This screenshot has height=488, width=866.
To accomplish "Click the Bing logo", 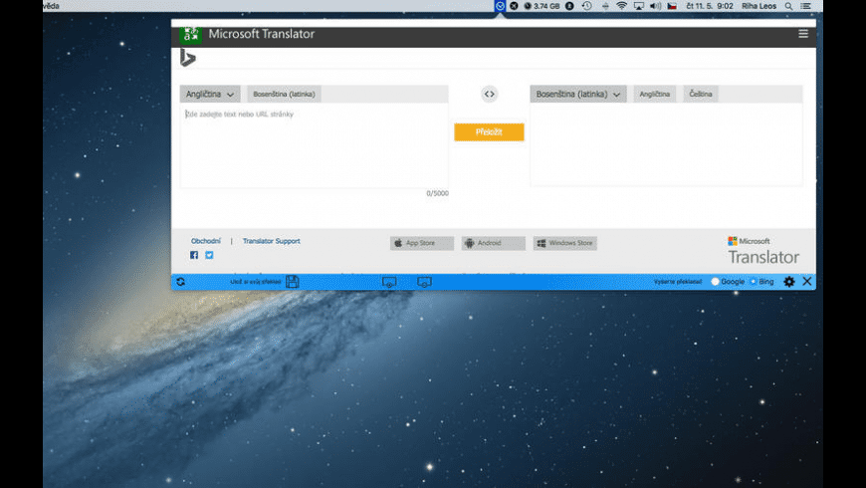I will tap(188, 58).
